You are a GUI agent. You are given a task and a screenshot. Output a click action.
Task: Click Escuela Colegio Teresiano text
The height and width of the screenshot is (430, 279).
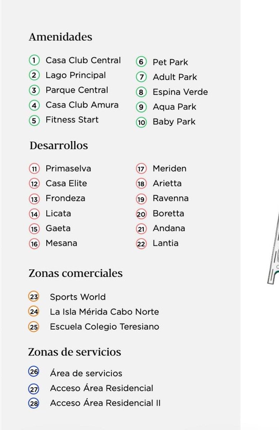pos(105,327)
